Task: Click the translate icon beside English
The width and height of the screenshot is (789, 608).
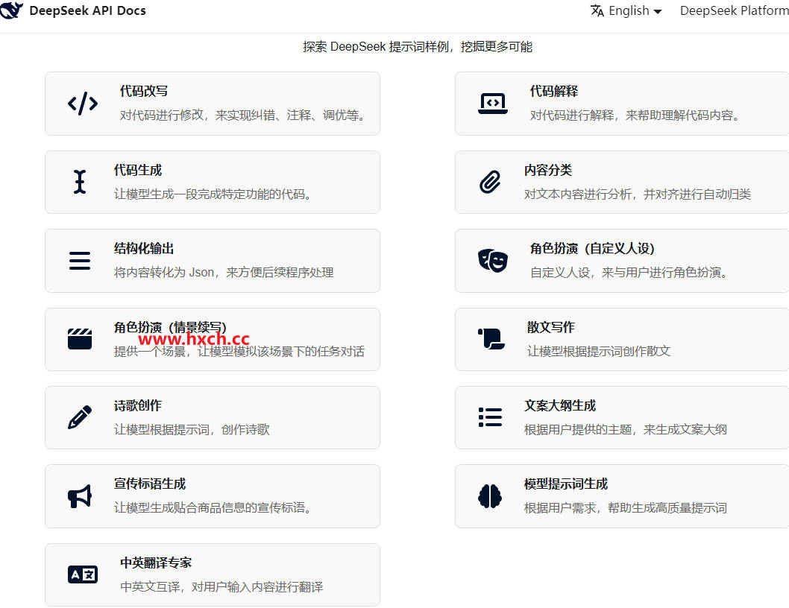Action: (x=597, y=10)
